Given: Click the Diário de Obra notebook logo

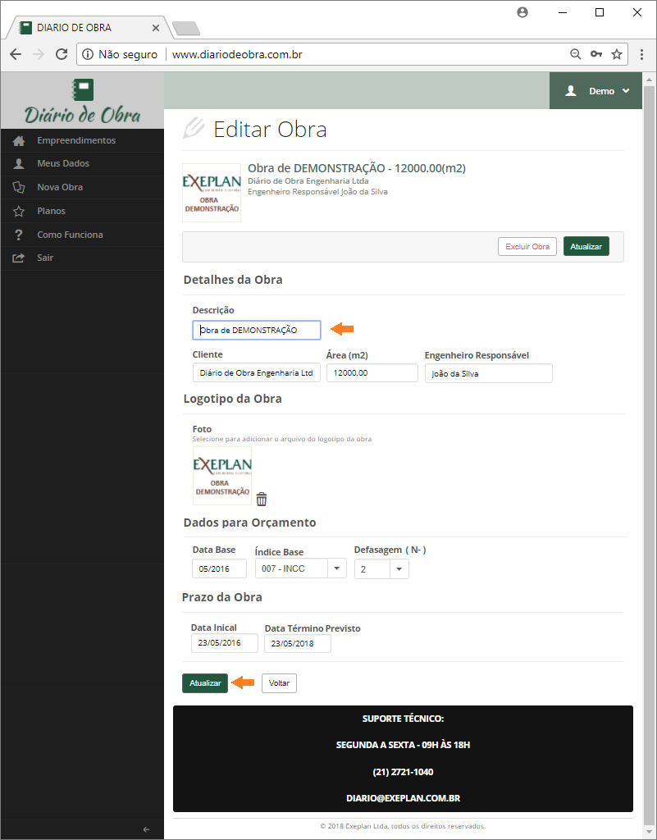Looking at the screenshot, I should [83, 89].
